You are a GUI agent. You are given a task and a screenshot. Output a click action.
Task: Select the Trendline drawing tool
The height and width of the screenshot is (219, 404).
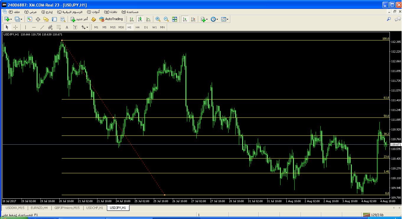click(x=42, y=27)
